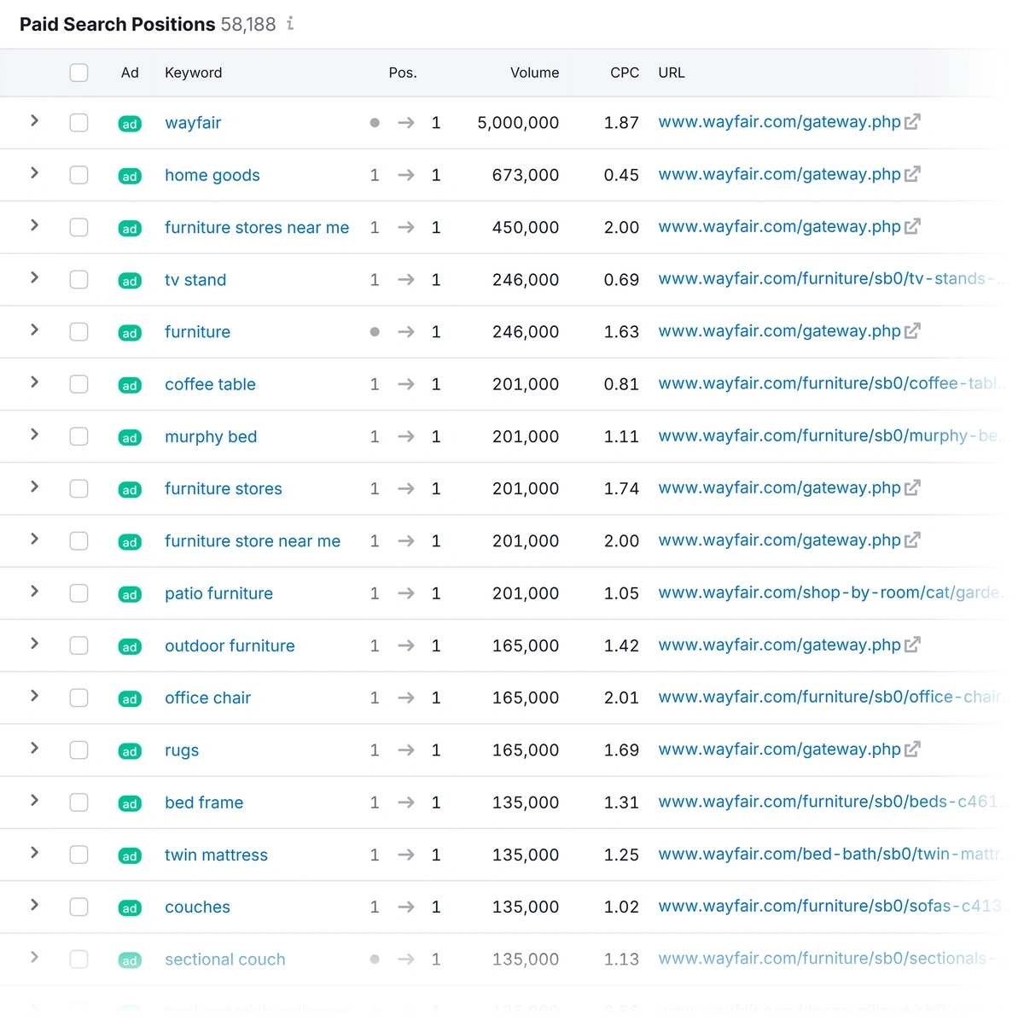1024x1027 pixels.
Task: Click volume value 673,000 for home goods
Action: tap(526, 175)
